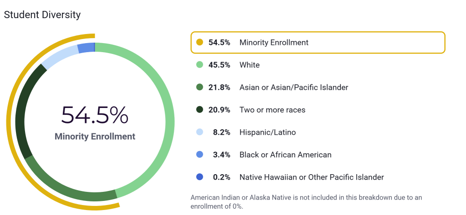Viewport: 466px width, 215px height.
Task: Select the White legend label text
Action: pos(249,65)
